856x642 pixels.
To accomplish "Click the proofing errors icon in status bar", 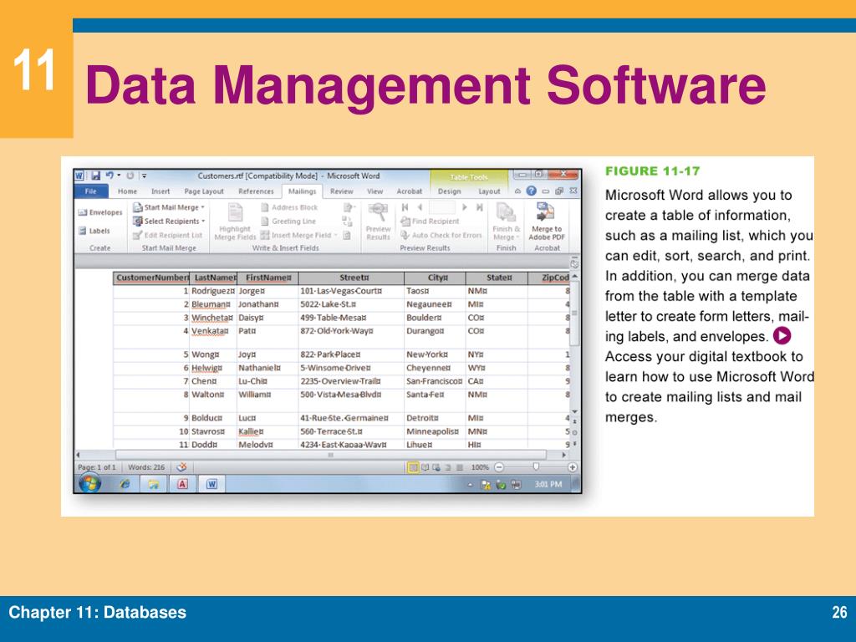I will (181, 467).
